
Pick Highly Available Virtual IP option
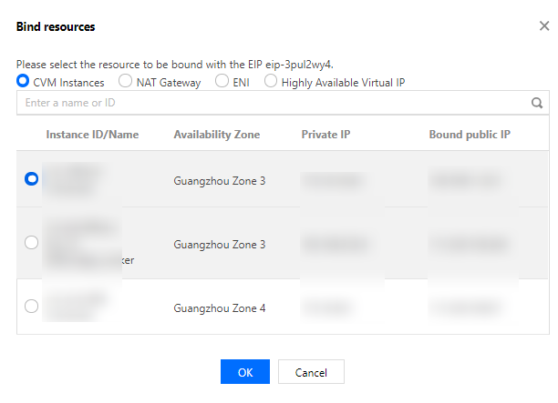(271, 82)
